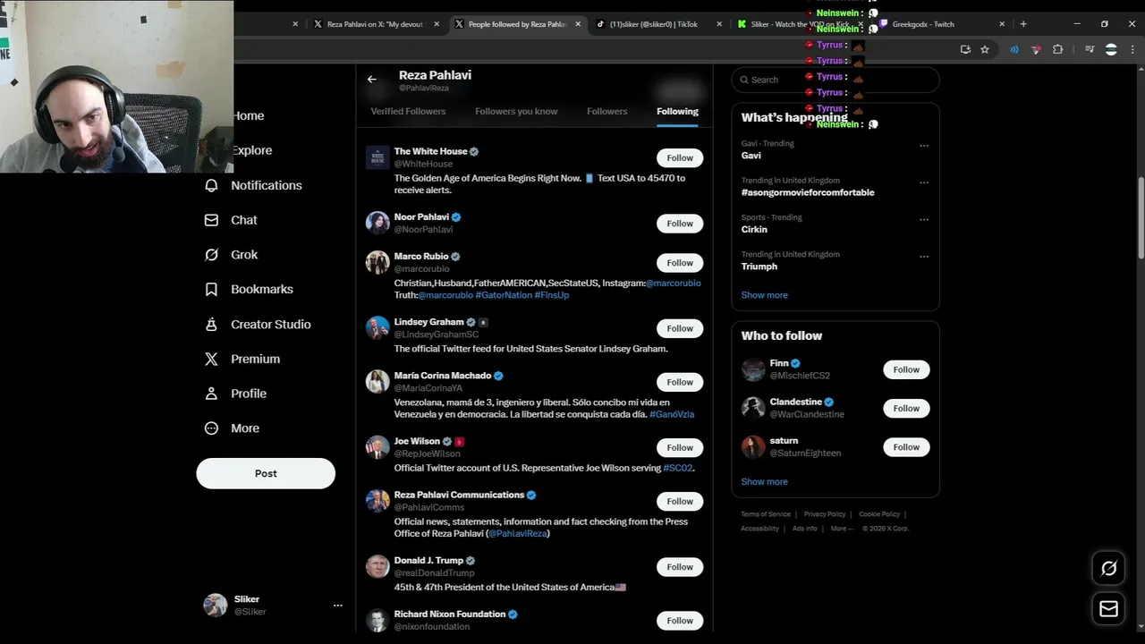1145x644 pixels.
Task: Open the floating Grok button at bottom right
Action: point(1108,568)
